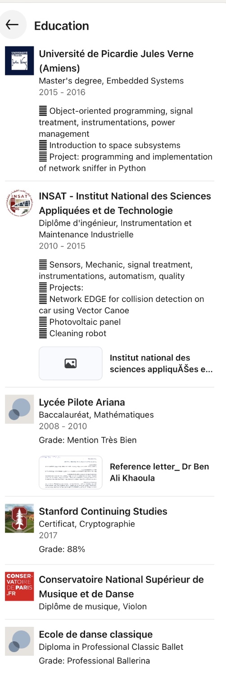Image resolution: width=226 pixels, height=681 pixels.
Task: Open Université de Picardie Jules Verne logo
Action: [19, 60]
